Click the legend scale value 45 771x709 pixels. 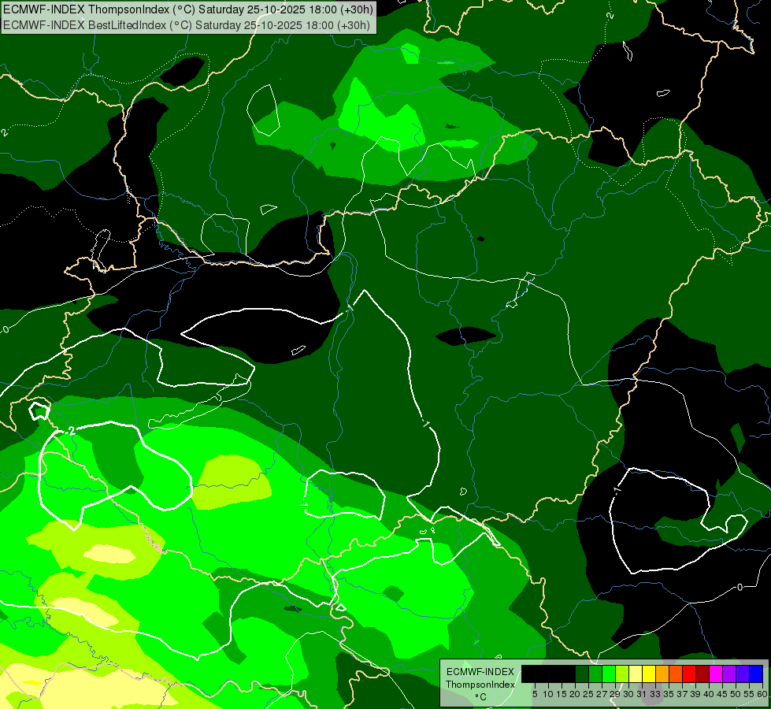(x=723, y=694)
